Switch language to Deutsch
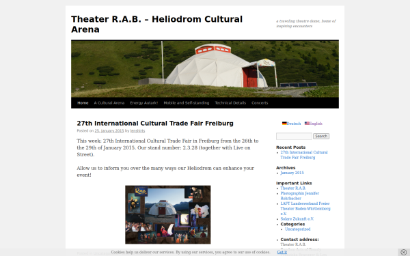 [x=294, y=124]
